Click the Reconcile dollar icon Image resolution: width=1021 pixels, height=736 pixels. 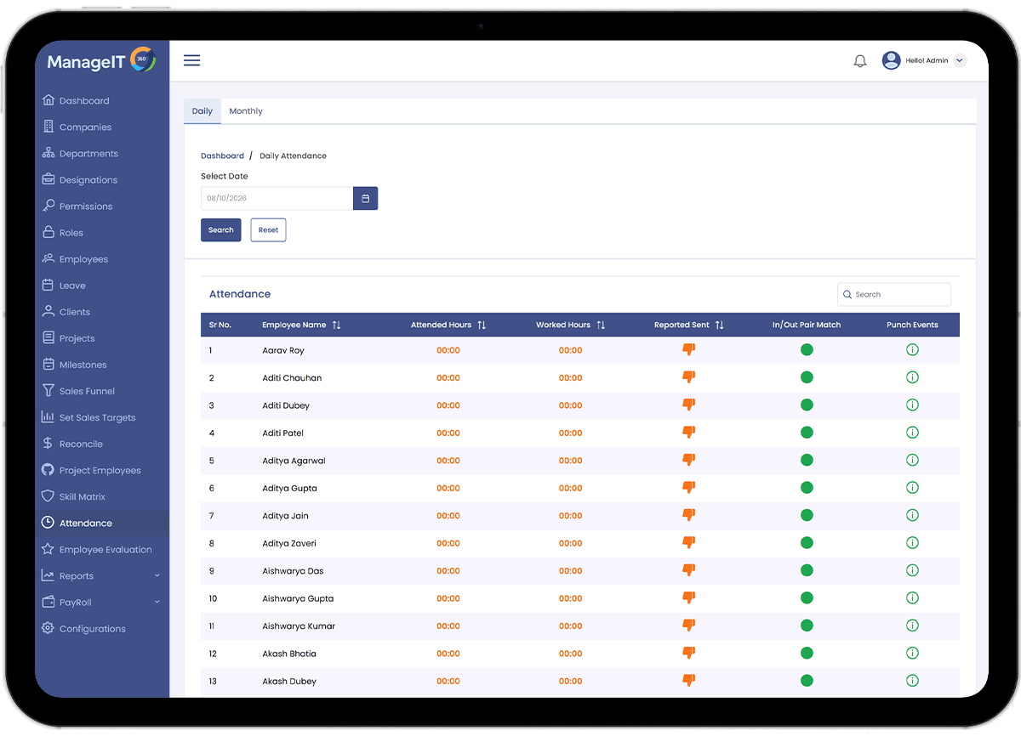48,443
